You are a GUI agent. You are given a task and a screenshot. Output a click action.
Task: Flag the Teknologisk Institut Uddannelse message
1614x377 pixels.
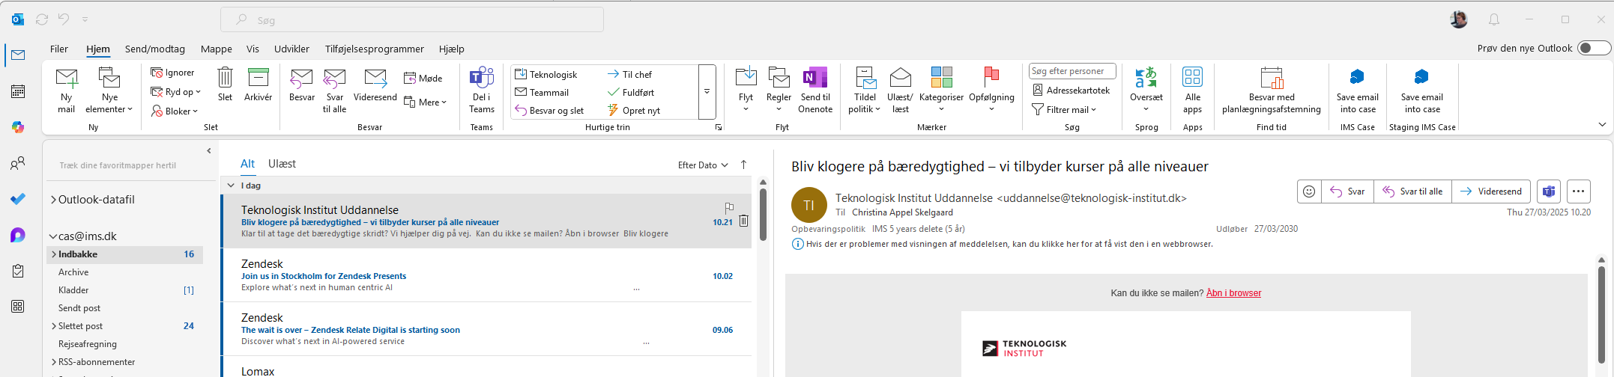tap(729, 207)
